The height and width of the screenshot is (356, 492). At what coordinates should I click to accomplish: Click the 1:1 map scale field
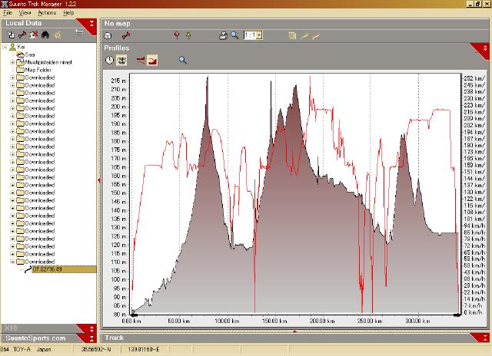click(250, 35)
